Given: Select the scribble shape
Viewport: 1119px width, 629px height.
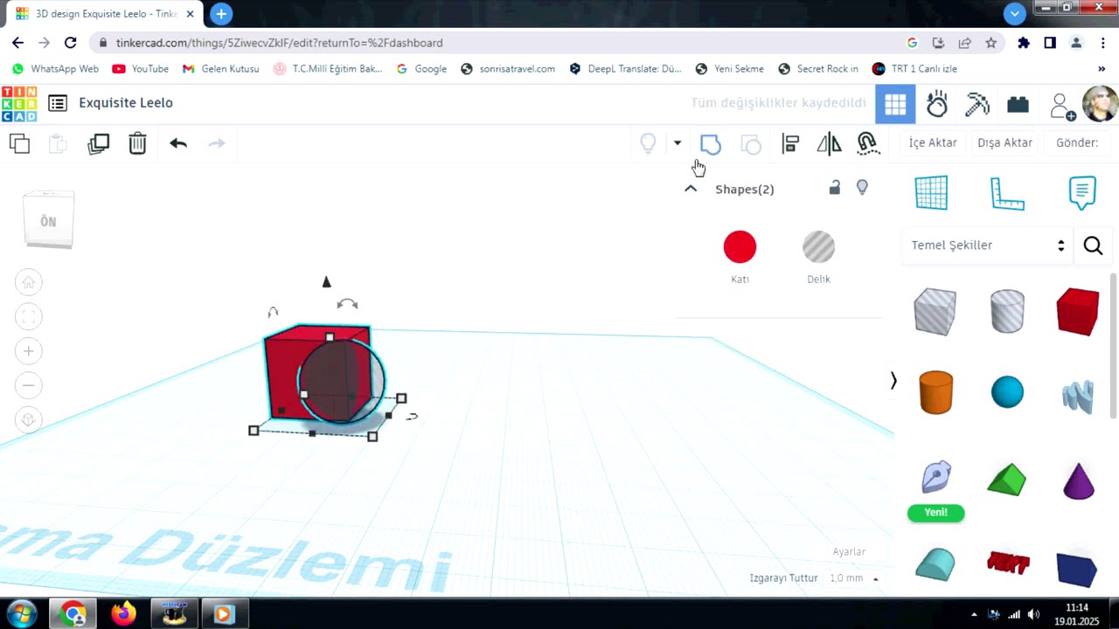Looking at the screenshot, I should (1078, 396).
